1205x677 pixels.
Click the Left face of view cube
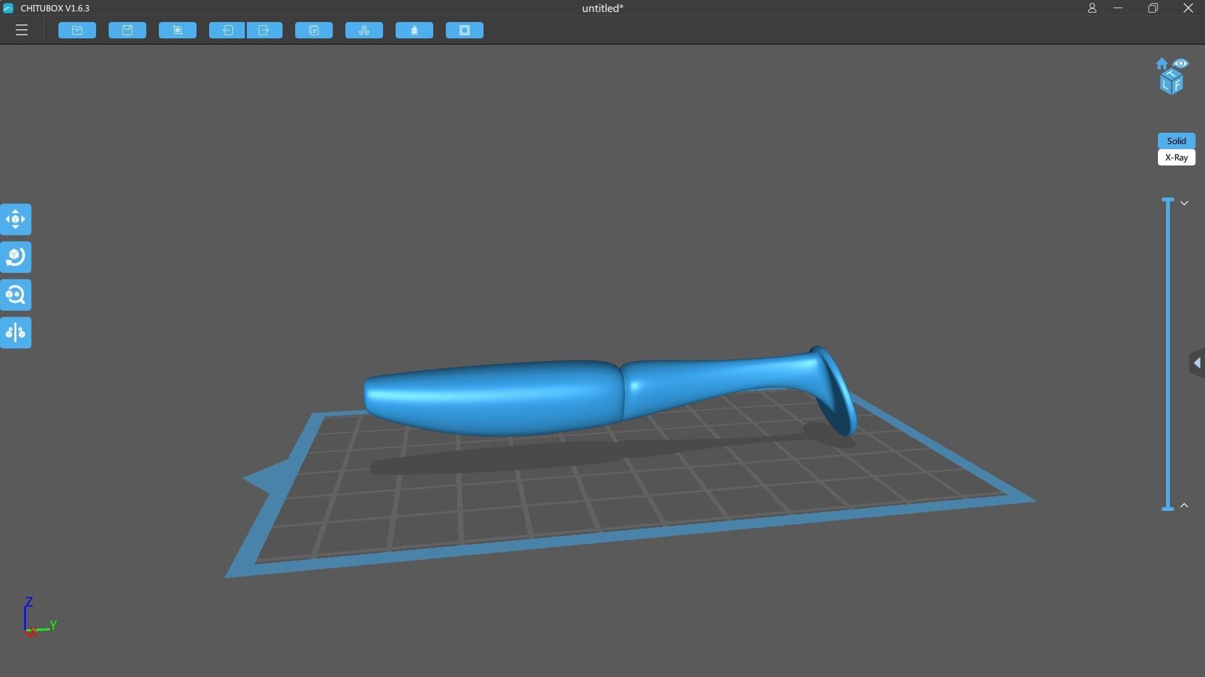click(1166, 84)
